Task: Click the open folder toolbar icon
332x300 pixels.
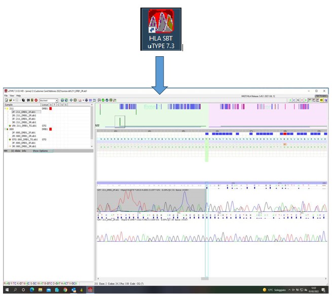Action: pos(10,100)
